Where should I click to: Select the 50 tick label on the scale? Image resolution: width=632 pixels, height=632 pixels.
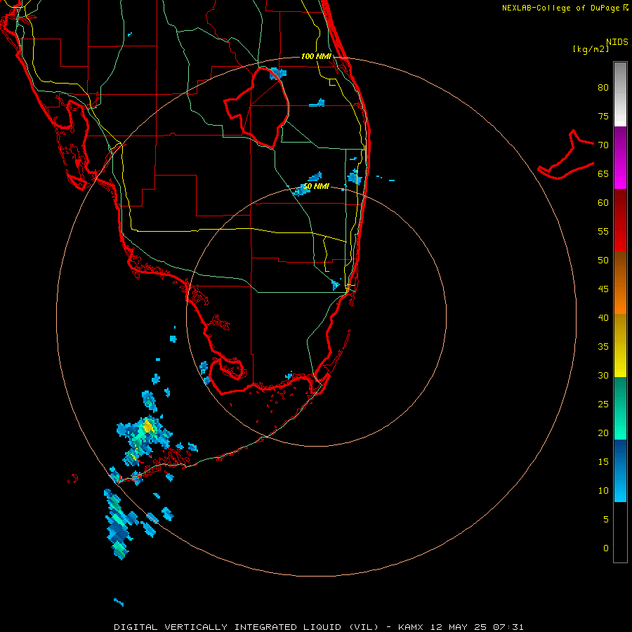click(x=603, y=260)
